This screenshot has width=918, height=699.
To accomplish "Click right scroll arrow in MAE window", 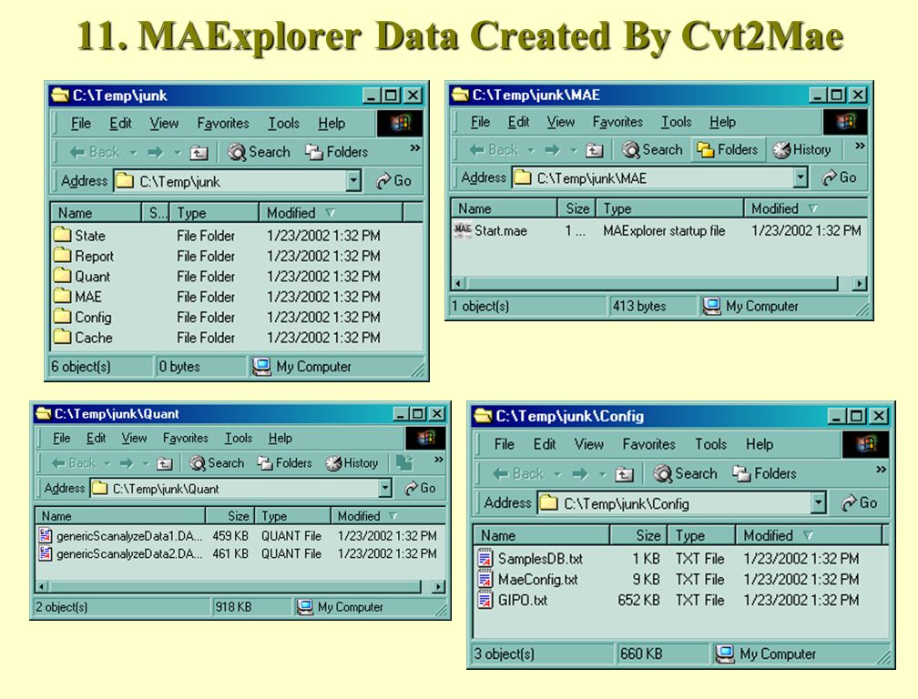I will pos(859,284).
